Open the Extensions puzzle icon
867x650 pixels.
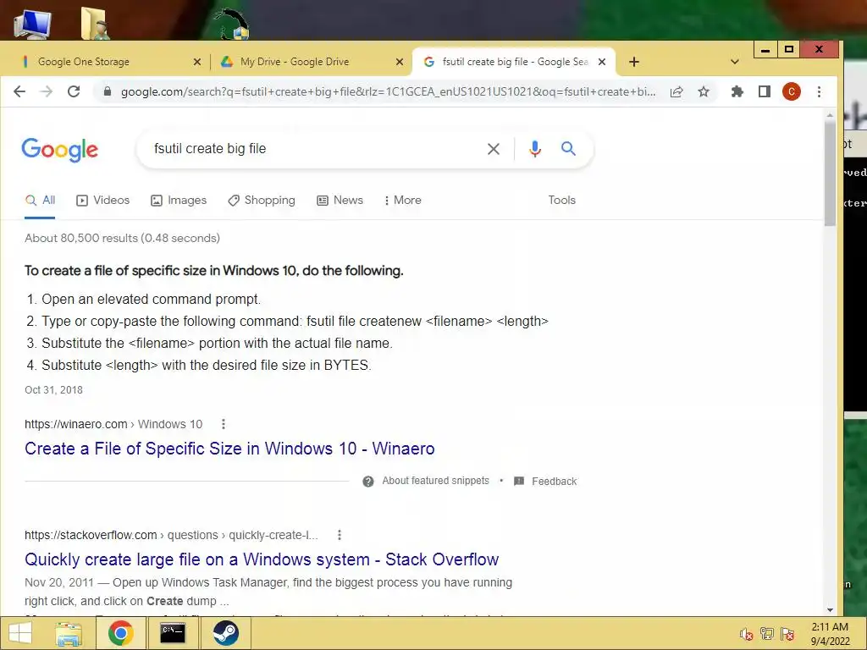(737, 91)
